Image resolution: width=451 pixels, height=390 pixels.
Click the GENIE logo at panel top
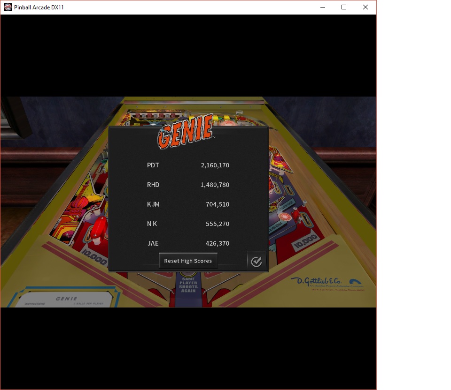185,132
